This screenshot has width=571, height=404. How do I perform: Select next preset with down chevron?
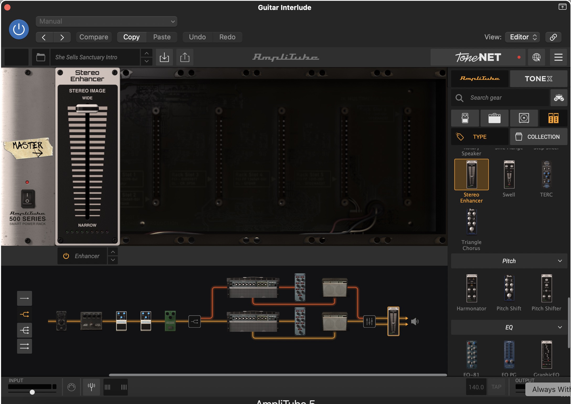point(147,61)
